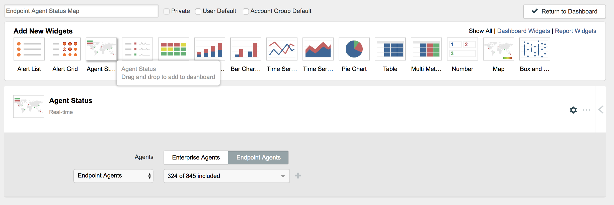Edit the Endpoint Agent Status Map name field
This screenshot has width=614, height=205.
81,11
